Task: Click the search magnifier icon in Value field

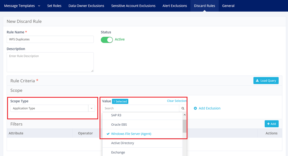Action: pyautogui.click(x=183, y=108)
